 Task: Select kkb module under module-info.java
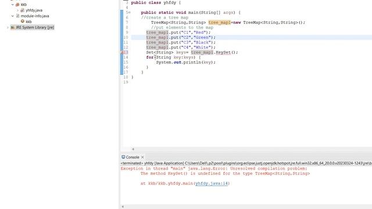point(28,21)
